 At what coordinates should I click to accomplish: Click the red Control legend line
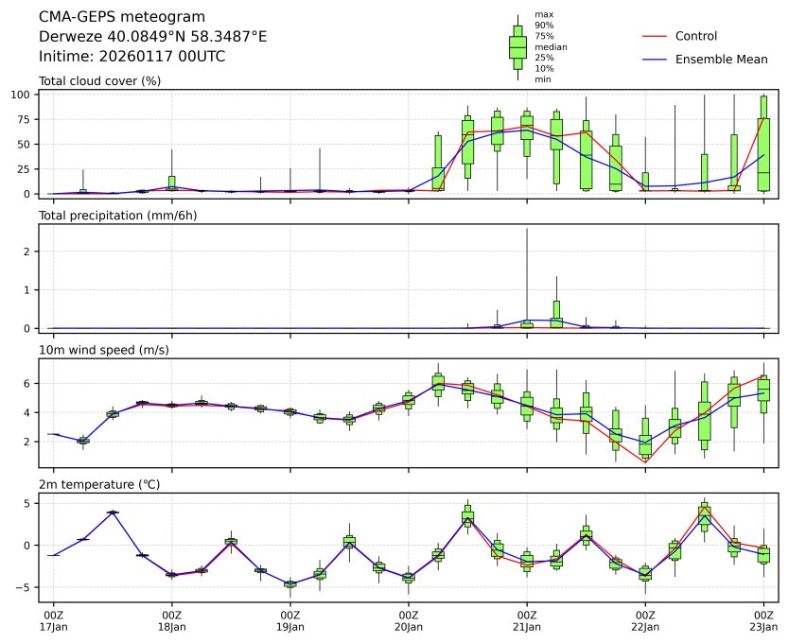pyautogui.click(x=656, y=37)
